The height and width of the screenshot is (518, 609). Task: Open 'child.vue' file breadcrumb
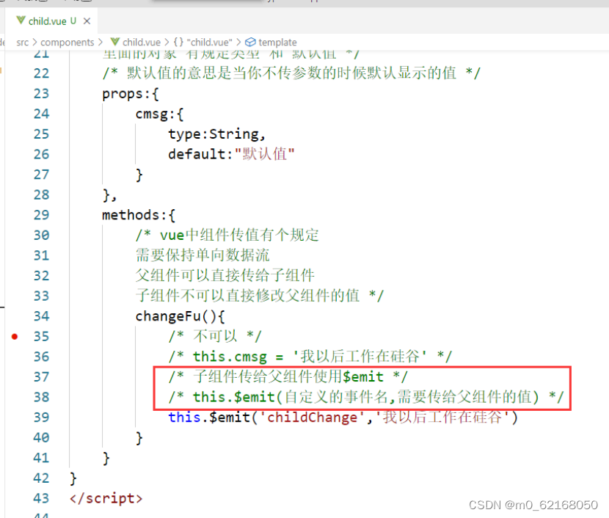click(x=142, y=42)
